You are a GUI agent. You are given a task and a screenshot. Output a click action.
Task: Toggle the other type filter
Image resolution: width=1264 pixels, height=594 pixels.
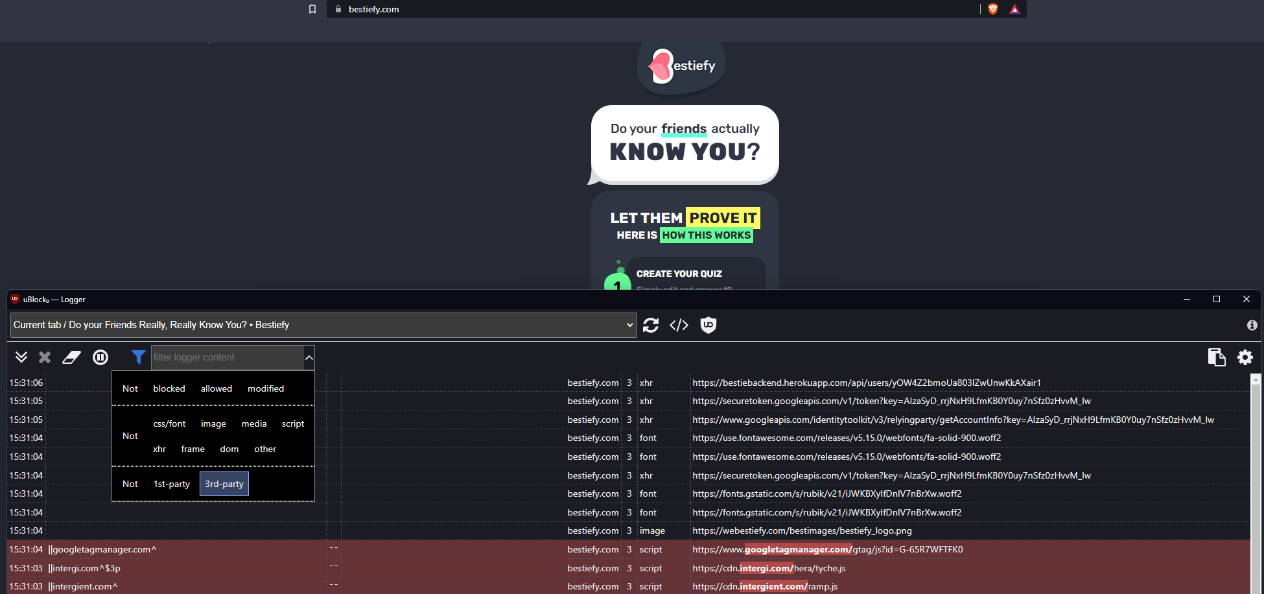[265, 449]
